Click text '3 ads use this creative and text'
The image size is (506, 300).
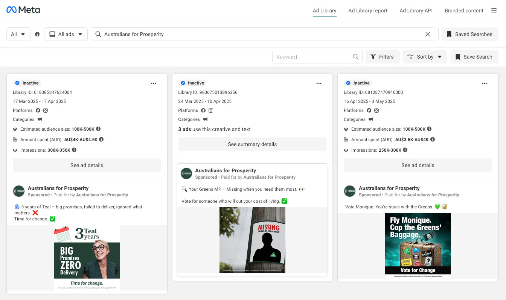point(215,129)
